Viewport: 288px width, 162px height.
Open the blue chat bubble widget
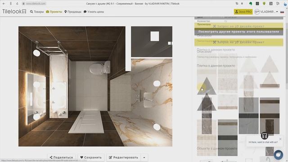tap(279, 155)
